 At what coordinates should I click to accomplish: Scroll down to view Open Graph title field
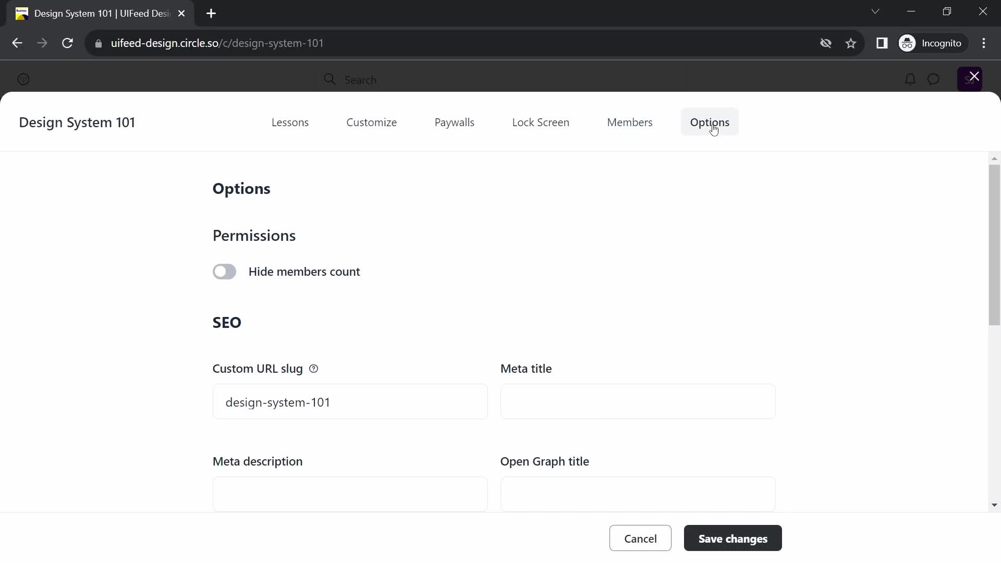(x=639, y=495)
